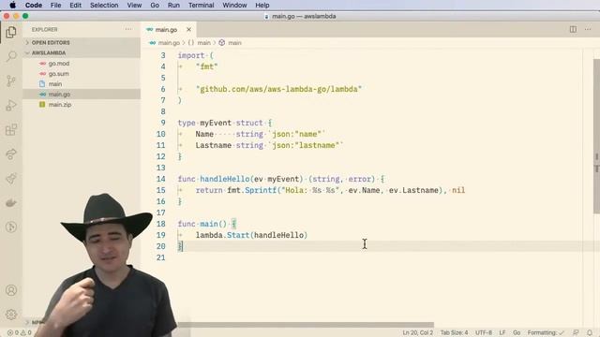Open the Accounts icon in activity bar
The image size is (600, 337).
(x=11, y=290)
